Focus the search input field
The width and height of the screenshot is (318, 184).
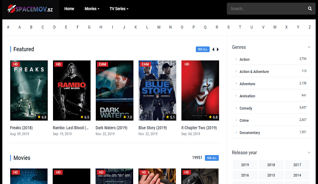[266, 9]
